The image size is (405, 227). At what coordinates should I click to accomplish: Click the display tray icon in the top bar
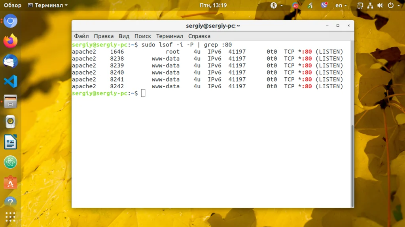[360, 6]
